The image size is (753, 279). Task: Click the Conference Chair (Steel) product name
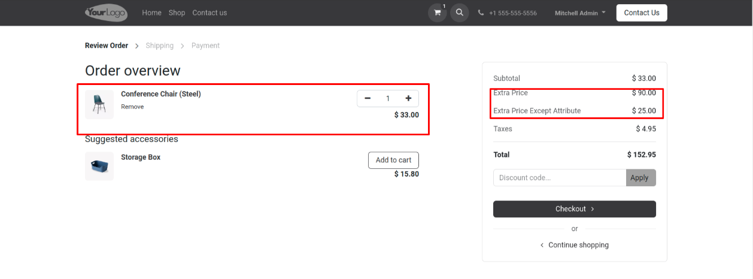pos(160,94)
